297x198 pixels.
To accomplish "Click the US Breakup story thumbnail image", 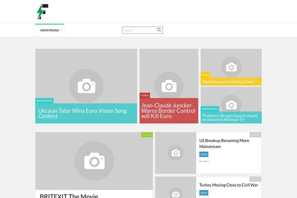I will [x=176, y=153].
